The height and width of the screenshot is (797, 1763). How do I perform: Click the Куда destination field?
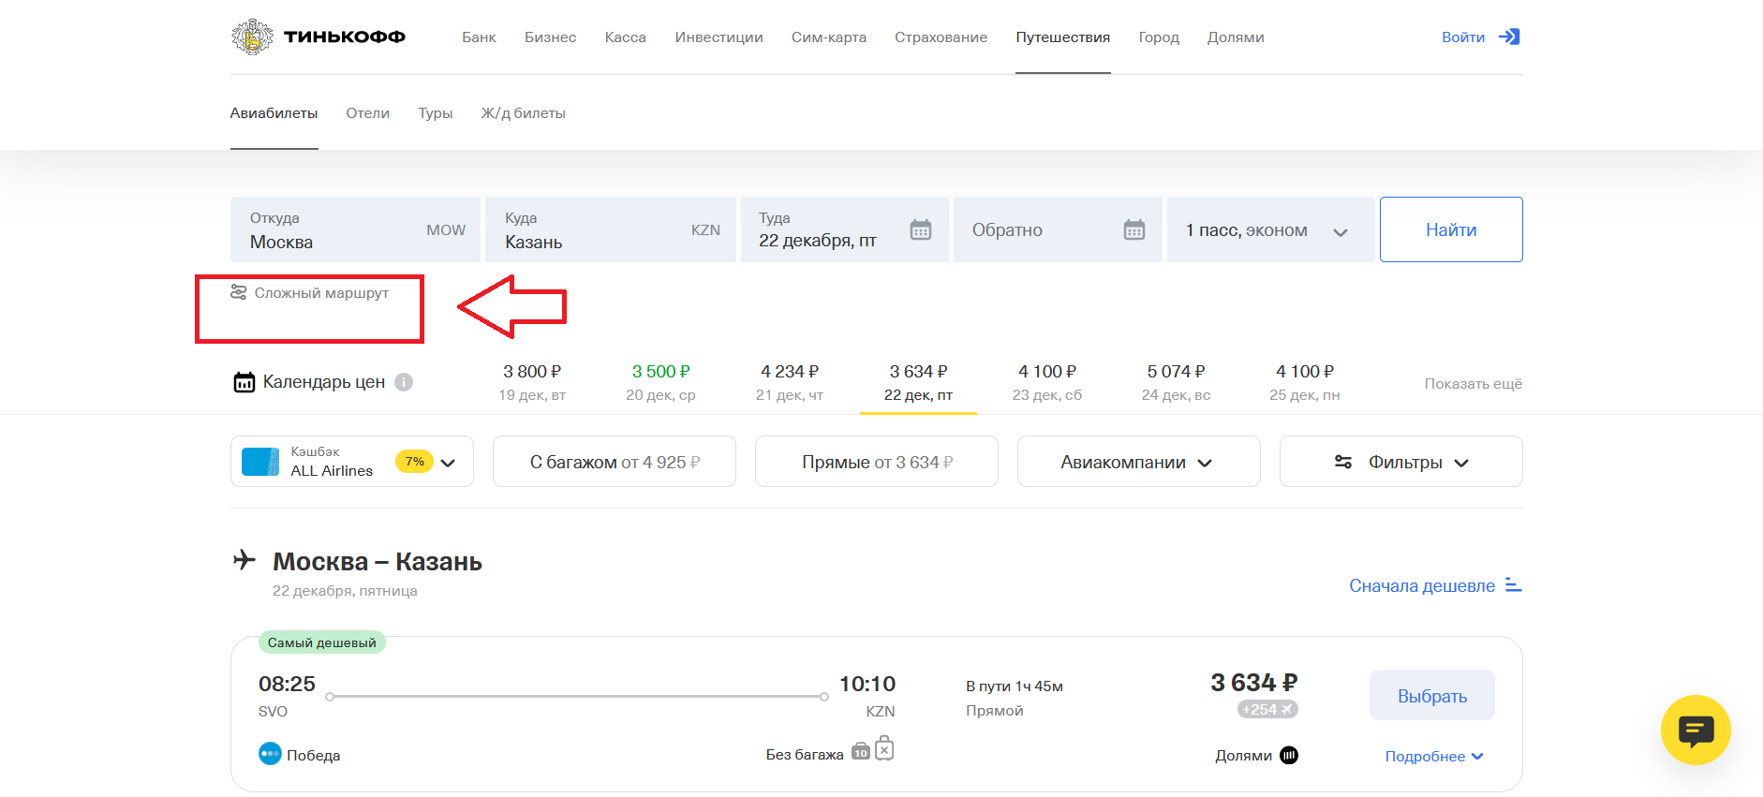(610, 230)
